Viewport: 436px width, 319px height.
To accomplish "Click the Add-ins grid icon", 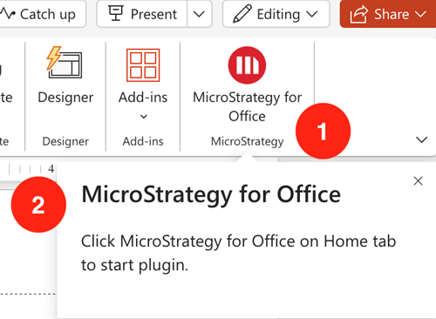I will (143, 65).
